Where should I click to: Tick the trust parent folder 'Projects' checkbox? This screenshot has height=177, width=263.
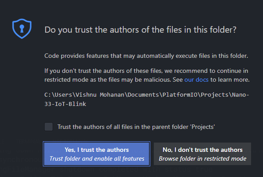(x=49, y=127)
